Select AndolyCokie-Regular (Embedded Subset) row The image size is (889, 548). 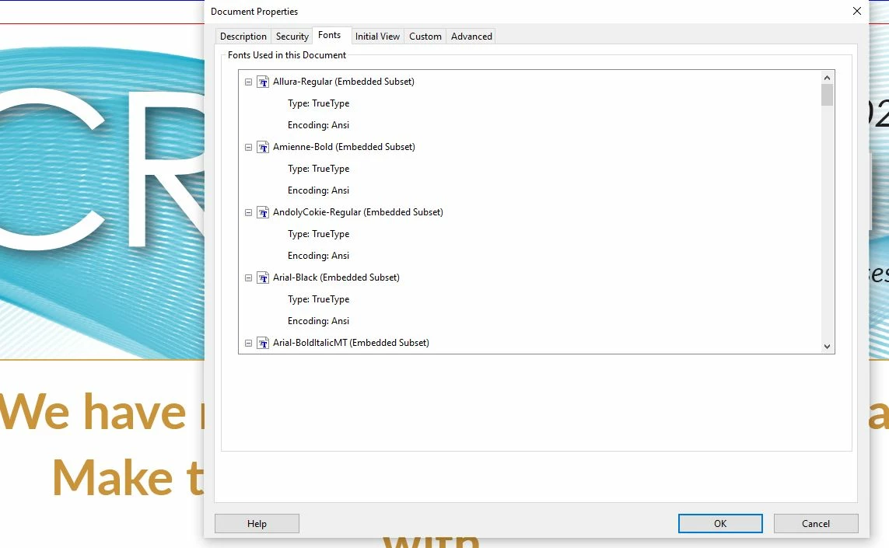[358, 212]
